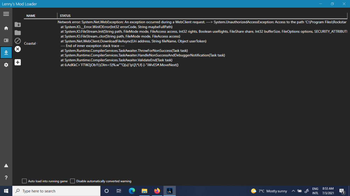Restore down the Mod Loader window
350x196 pixels.
coord(332,4)
